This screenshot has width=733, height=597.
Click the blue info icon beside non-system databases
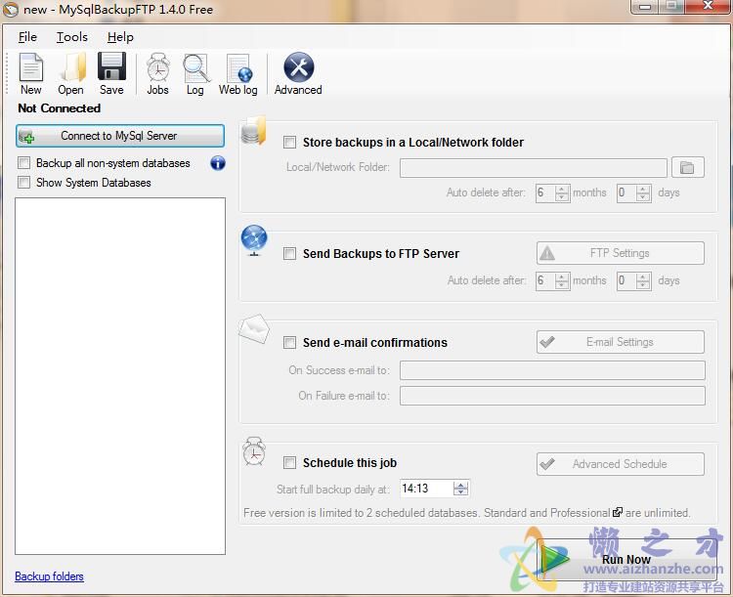pos(218,163)
